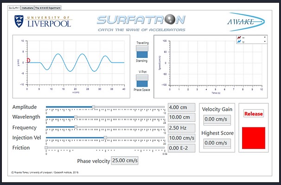
Task: Click the Phase velocity label
Action: click(x=93, y=161)
